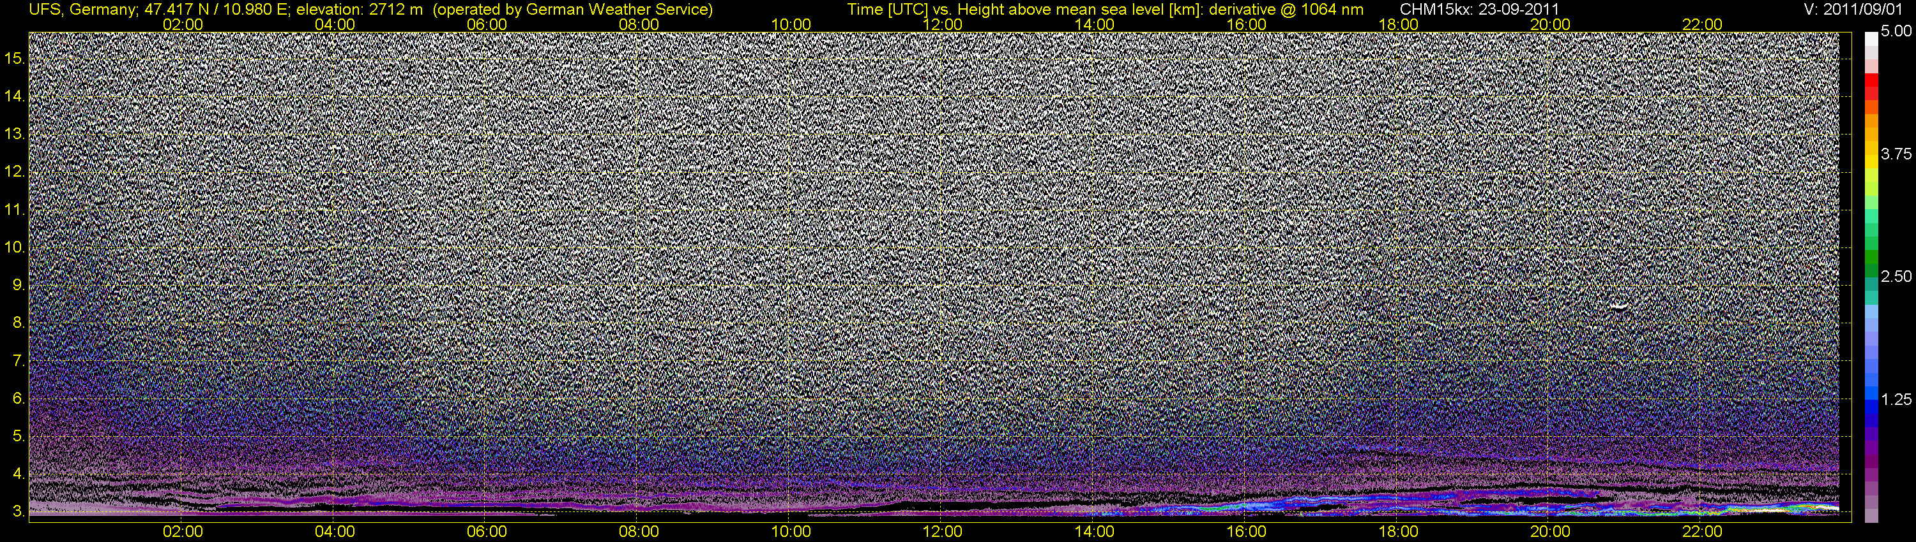The width and height of the screenshot is (1916, 542).
Task: Click the 08:00 label on lower time axis
Action: pyautogui.click(x=639, y=532)
